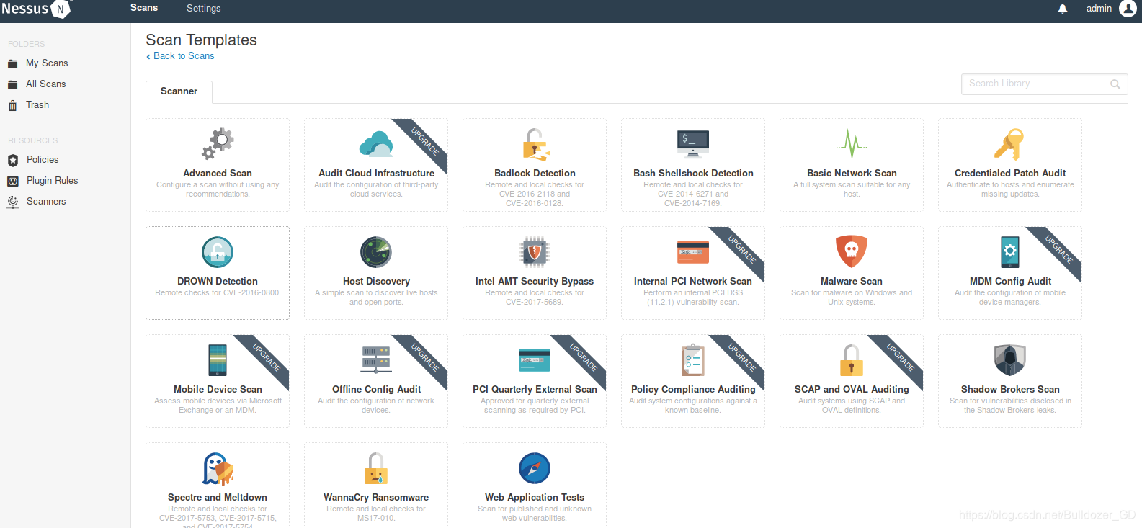Screen dimensions: 1142x528
Task: Open notifications bell icon
Action: (1063, 9)
